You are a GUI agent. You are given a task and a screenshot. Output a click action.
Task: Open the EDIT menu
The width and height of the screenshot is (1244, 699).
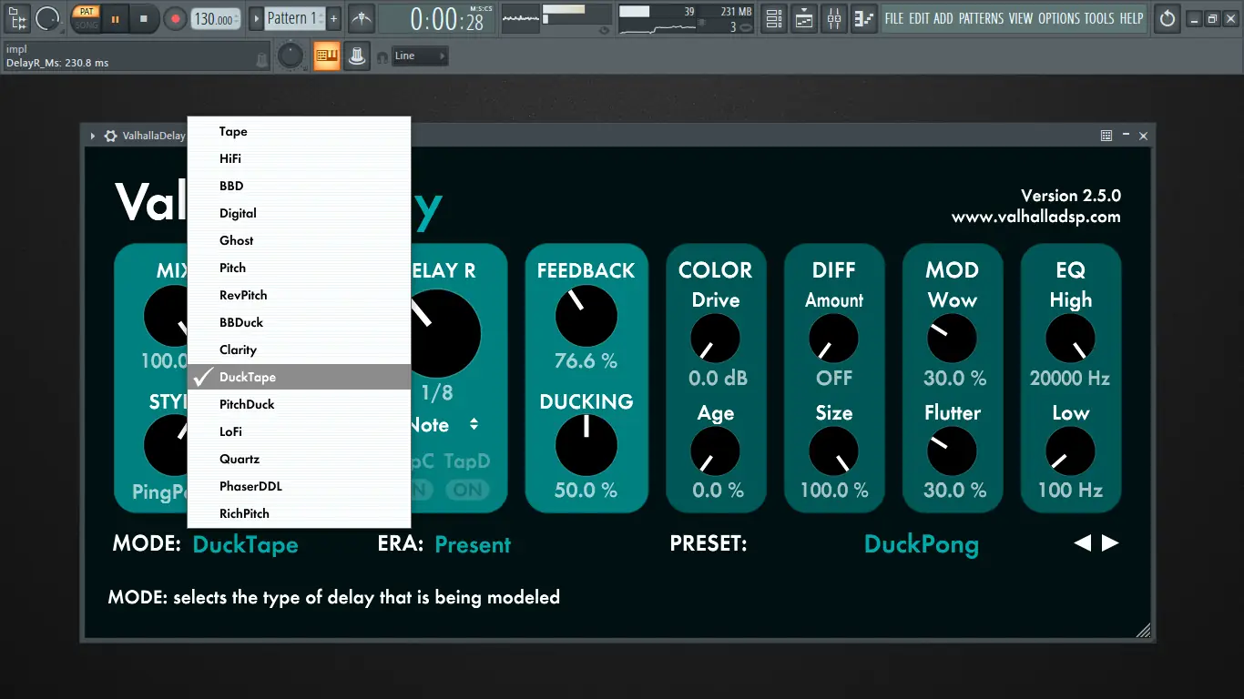coord(919,18)
